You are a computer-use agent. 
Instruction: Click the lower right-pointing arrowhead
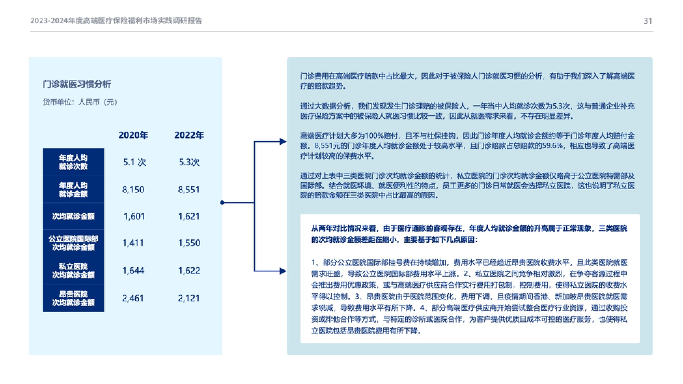coord(283,271)
